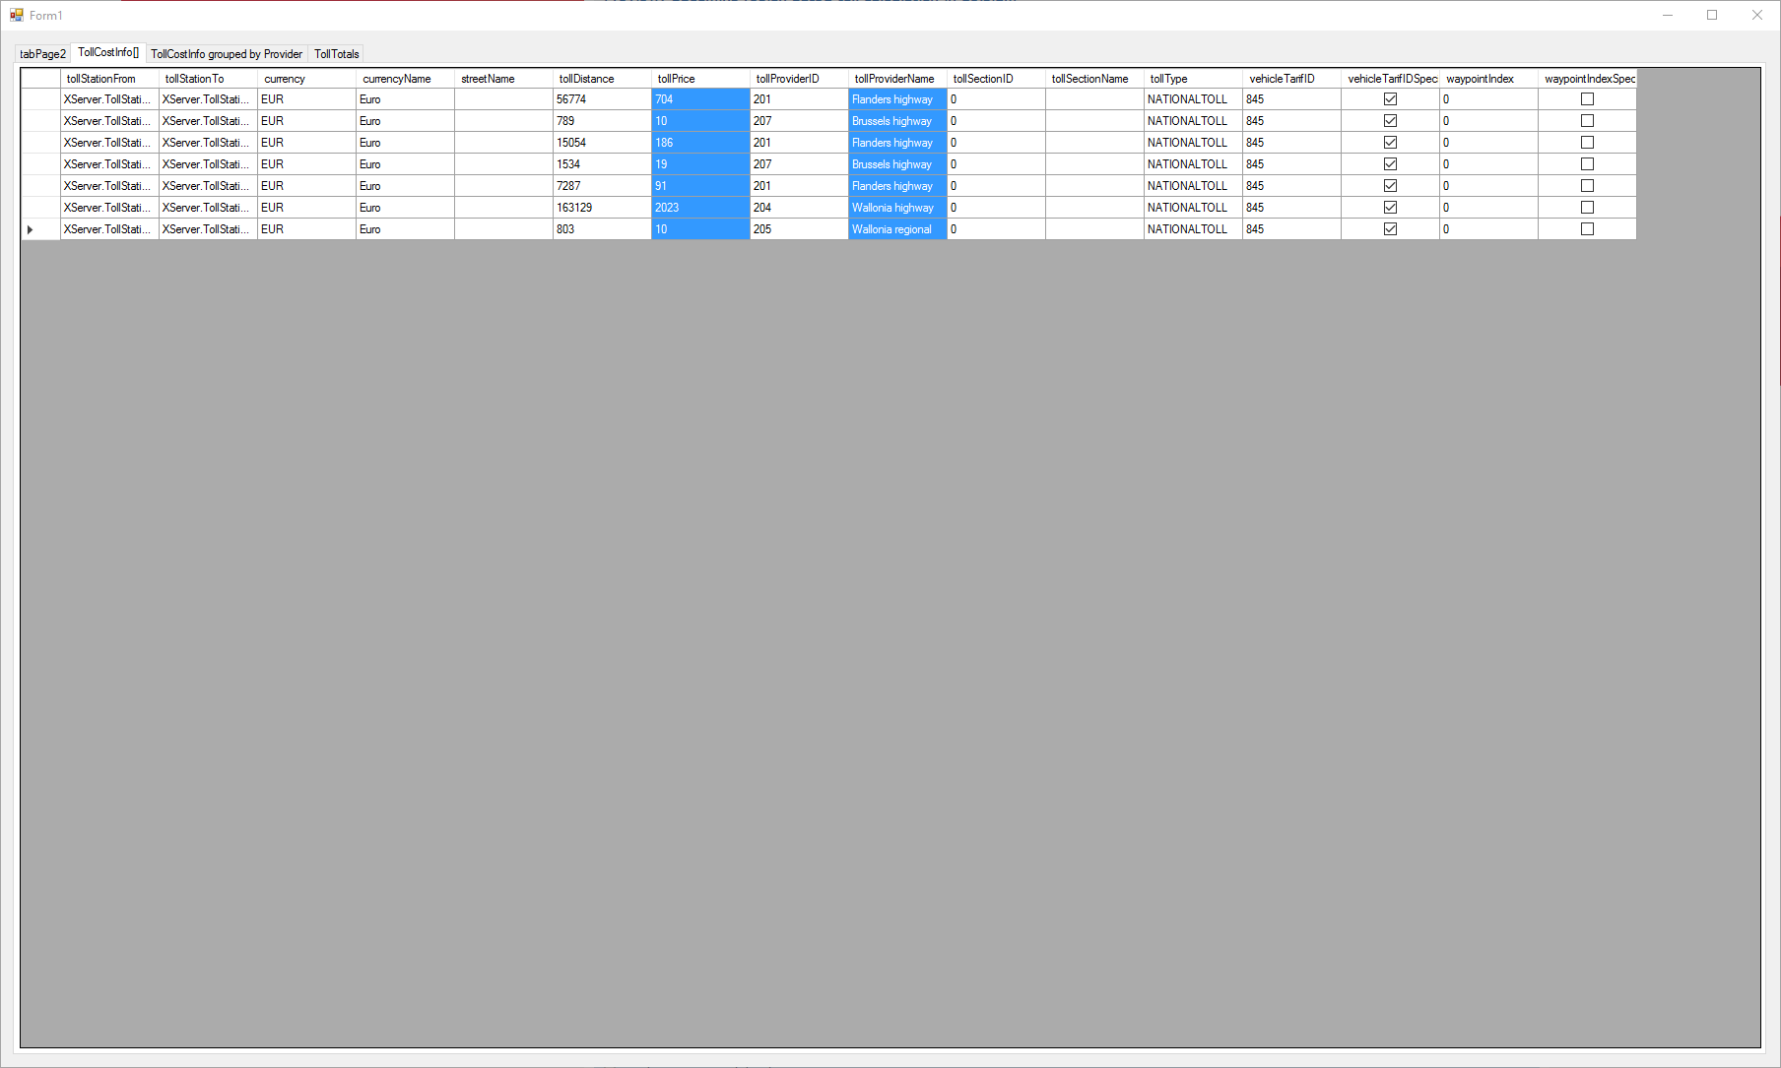Viewport: 1781px width, 1068px height.
Task: Check waypointIndexSpec box in Wallonia highway row
Action: coord(1587,208)
